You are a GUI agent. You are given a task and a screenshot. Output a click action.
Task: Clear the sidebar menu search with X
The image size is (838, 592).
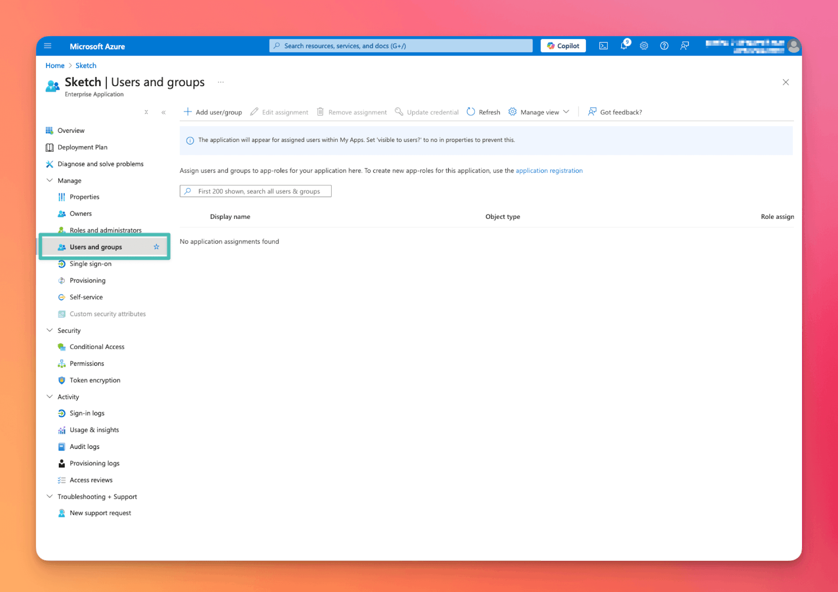[146, 112]
